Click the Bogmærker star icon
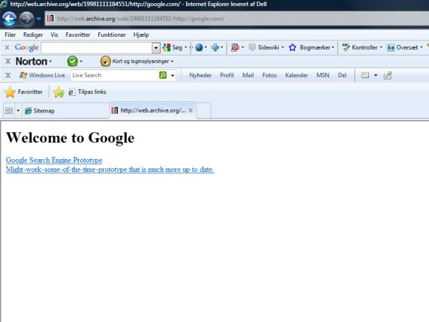This screenshot has height=322, width=429. tap(292, 47)
